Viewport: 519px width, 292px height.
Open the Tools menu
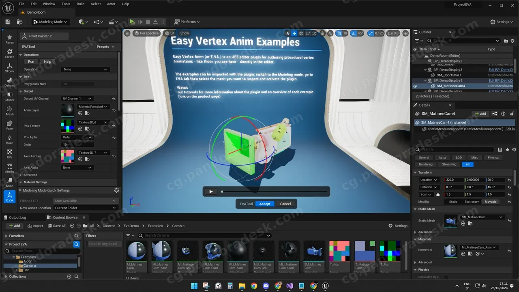[x=66, y=4]
